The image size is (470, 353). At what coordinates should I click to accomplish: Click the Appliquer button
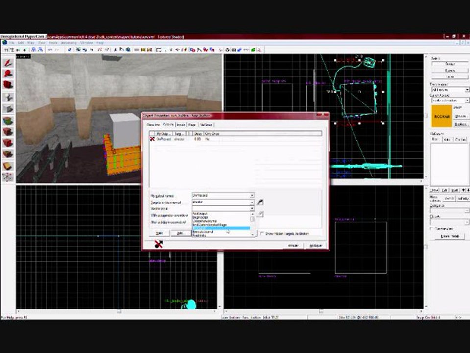pyautogui.click(x=316, y=245)
